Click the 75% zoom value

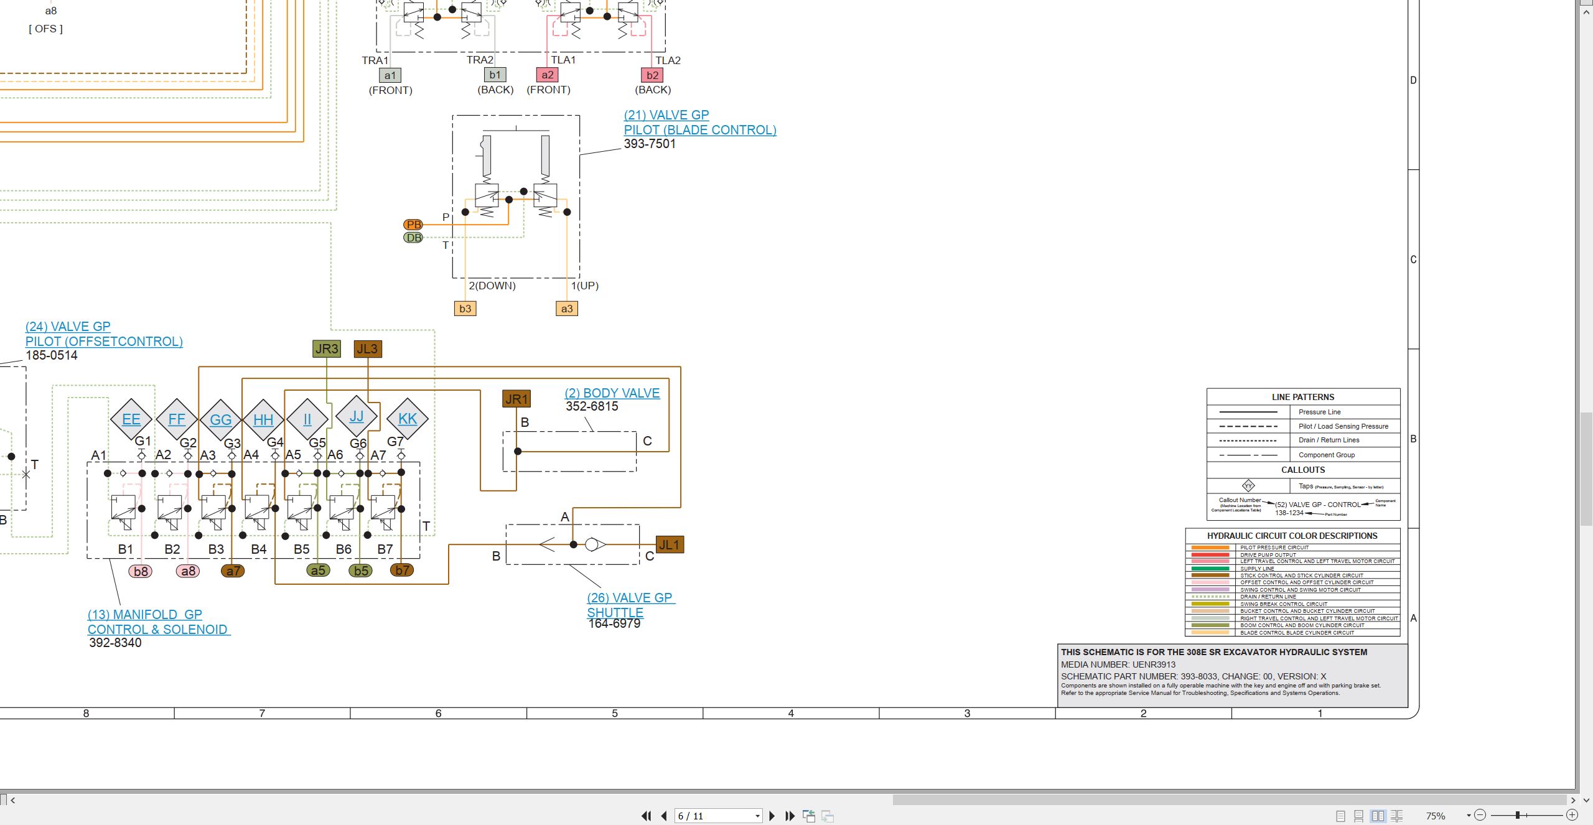1436,816
